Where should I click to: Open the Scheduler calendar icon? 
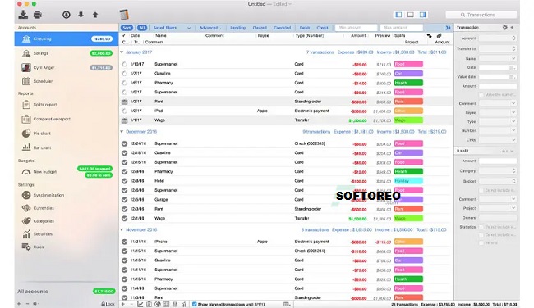pyautogui.click(x=26, y=81)
